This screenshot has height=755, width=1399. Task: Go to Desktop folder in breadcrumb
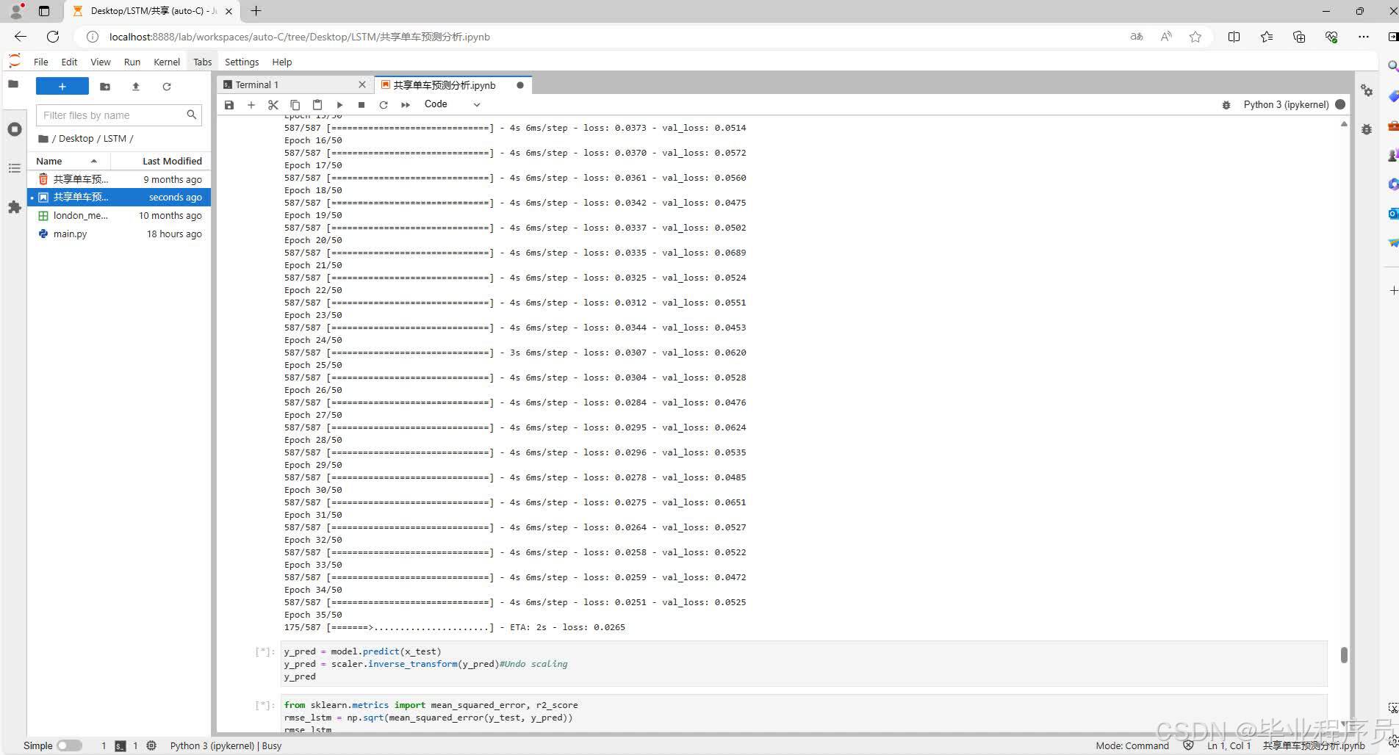coord(76,138)
